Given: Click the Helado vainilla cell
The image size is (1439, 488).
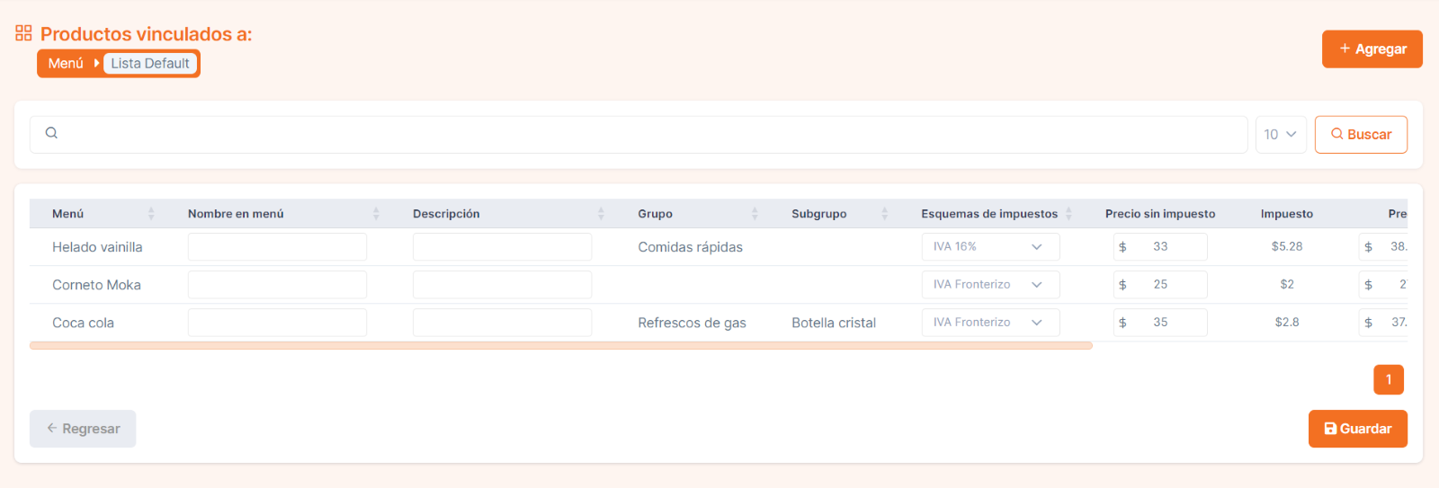Looking at the screenshot, I should (x=97, y=247).
